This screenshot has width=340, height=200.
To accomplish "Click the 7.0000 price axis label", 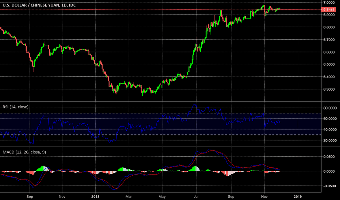I will click(x=329, y=3).
